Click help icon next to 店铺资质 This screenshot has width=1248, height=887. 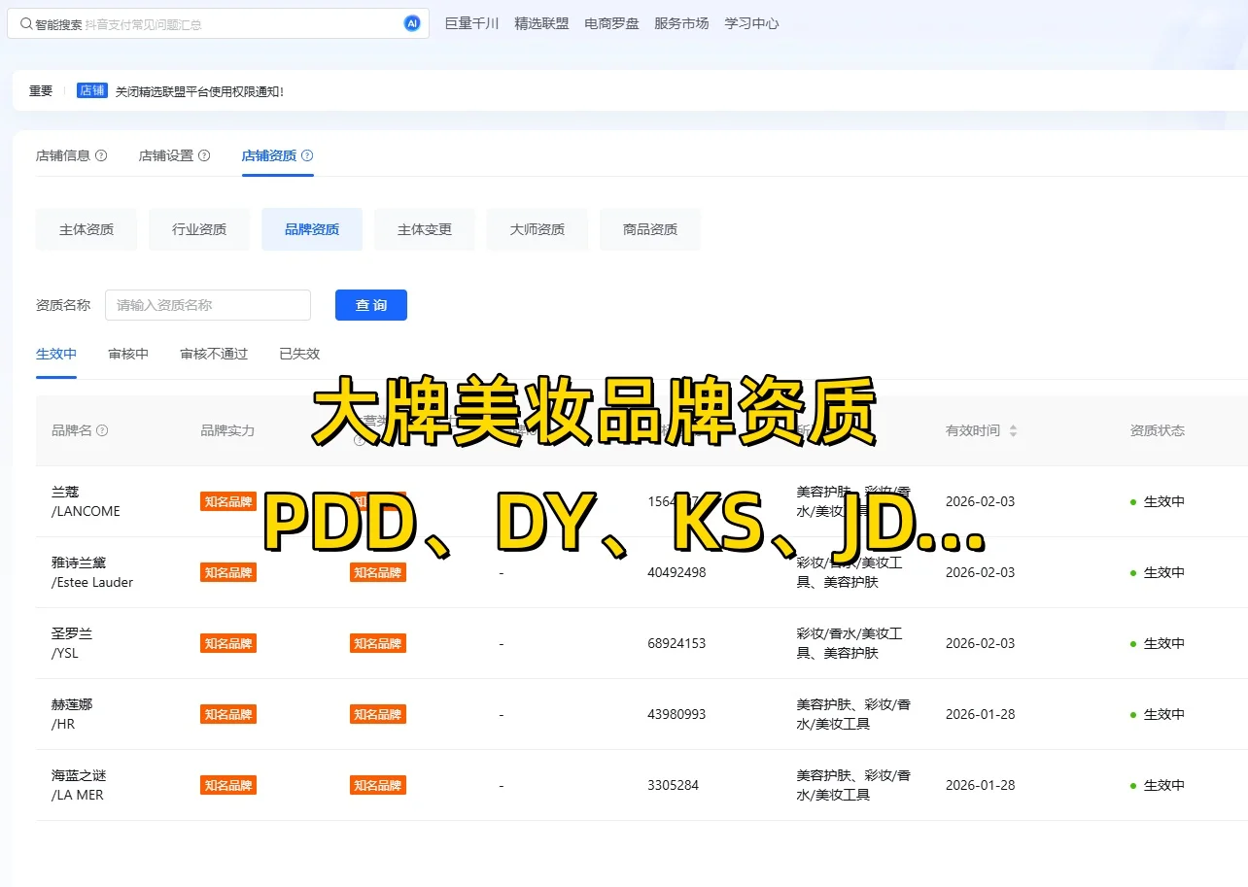coord(307,155)
